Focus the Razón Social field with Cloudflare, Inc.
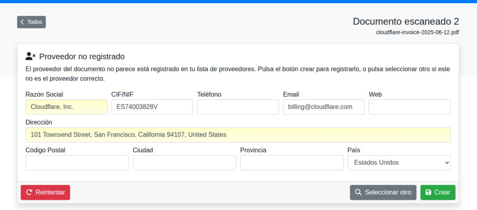 (x=66, y=107)
